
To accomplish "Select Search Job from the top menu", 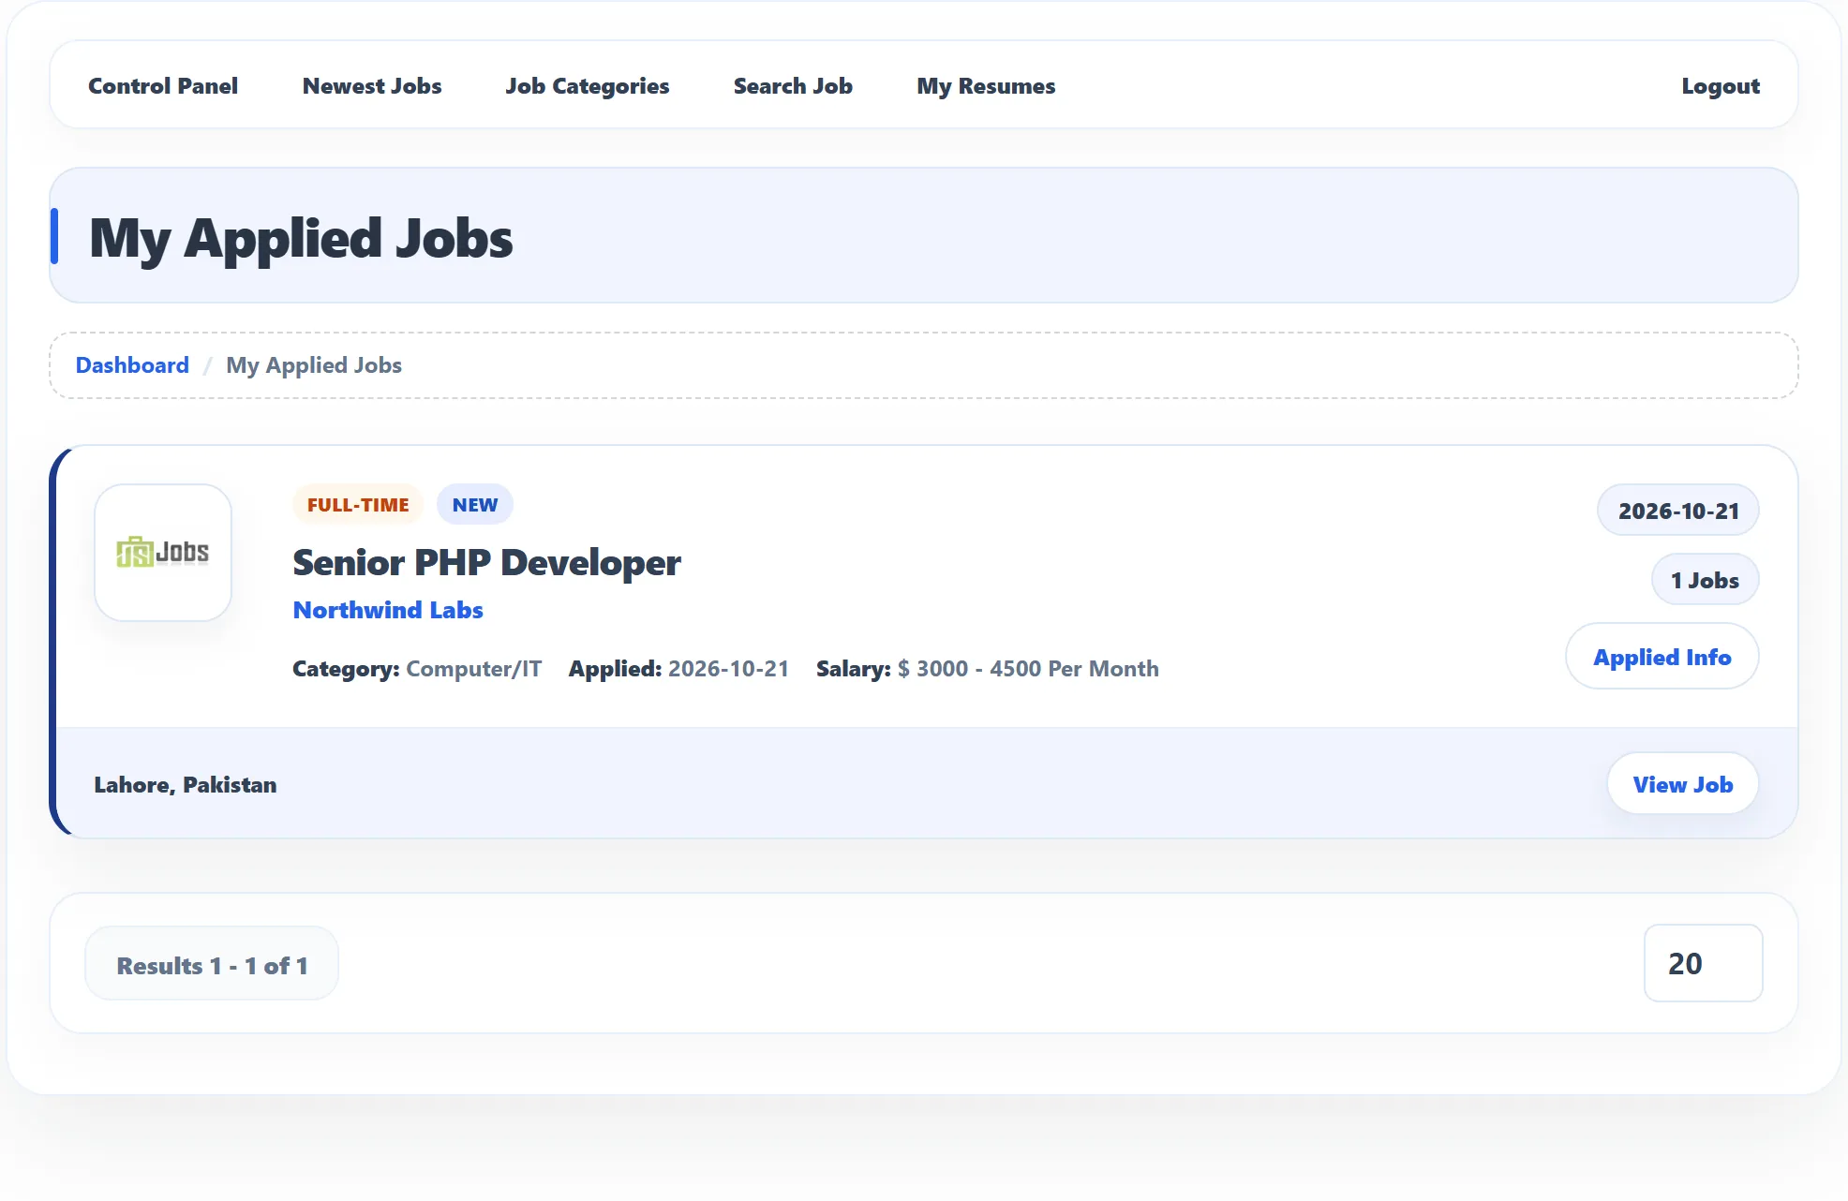I will tap(793, 85).
